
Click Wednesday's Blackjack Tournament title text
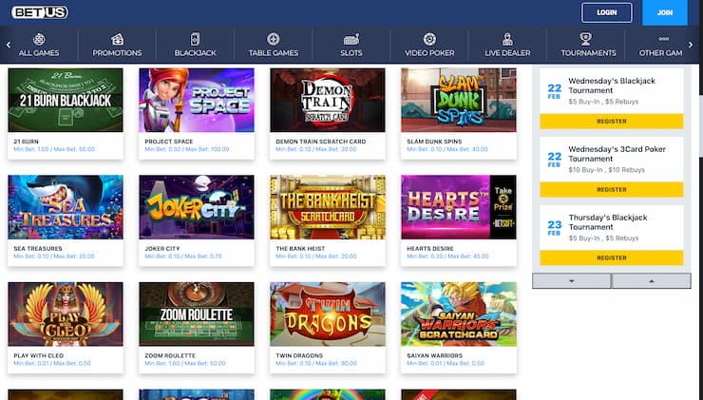click(612, 86)
